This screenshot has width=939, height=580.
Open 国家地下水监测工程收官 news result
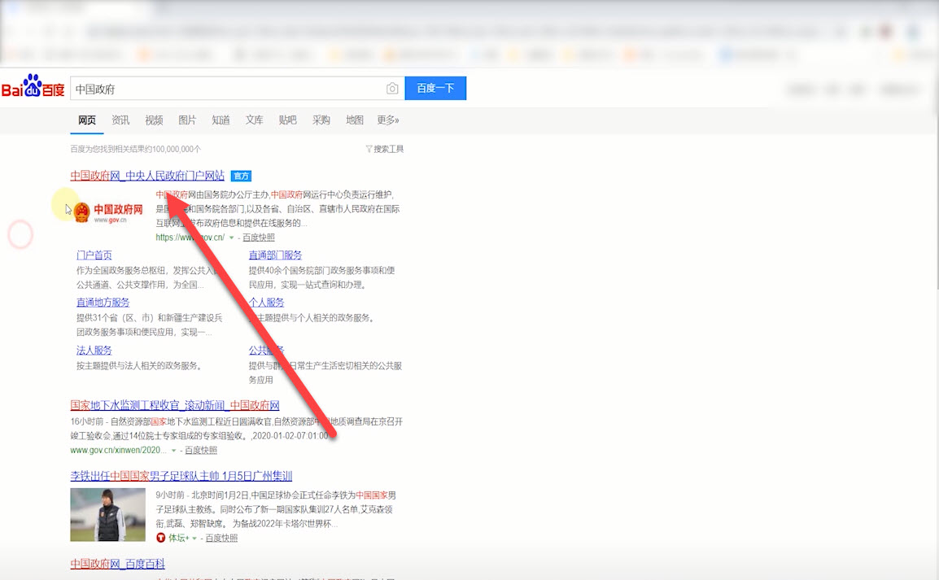(175, 405)
